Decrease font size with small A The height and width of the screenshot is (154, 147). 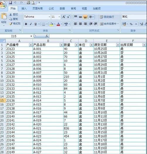pos(68,17)
